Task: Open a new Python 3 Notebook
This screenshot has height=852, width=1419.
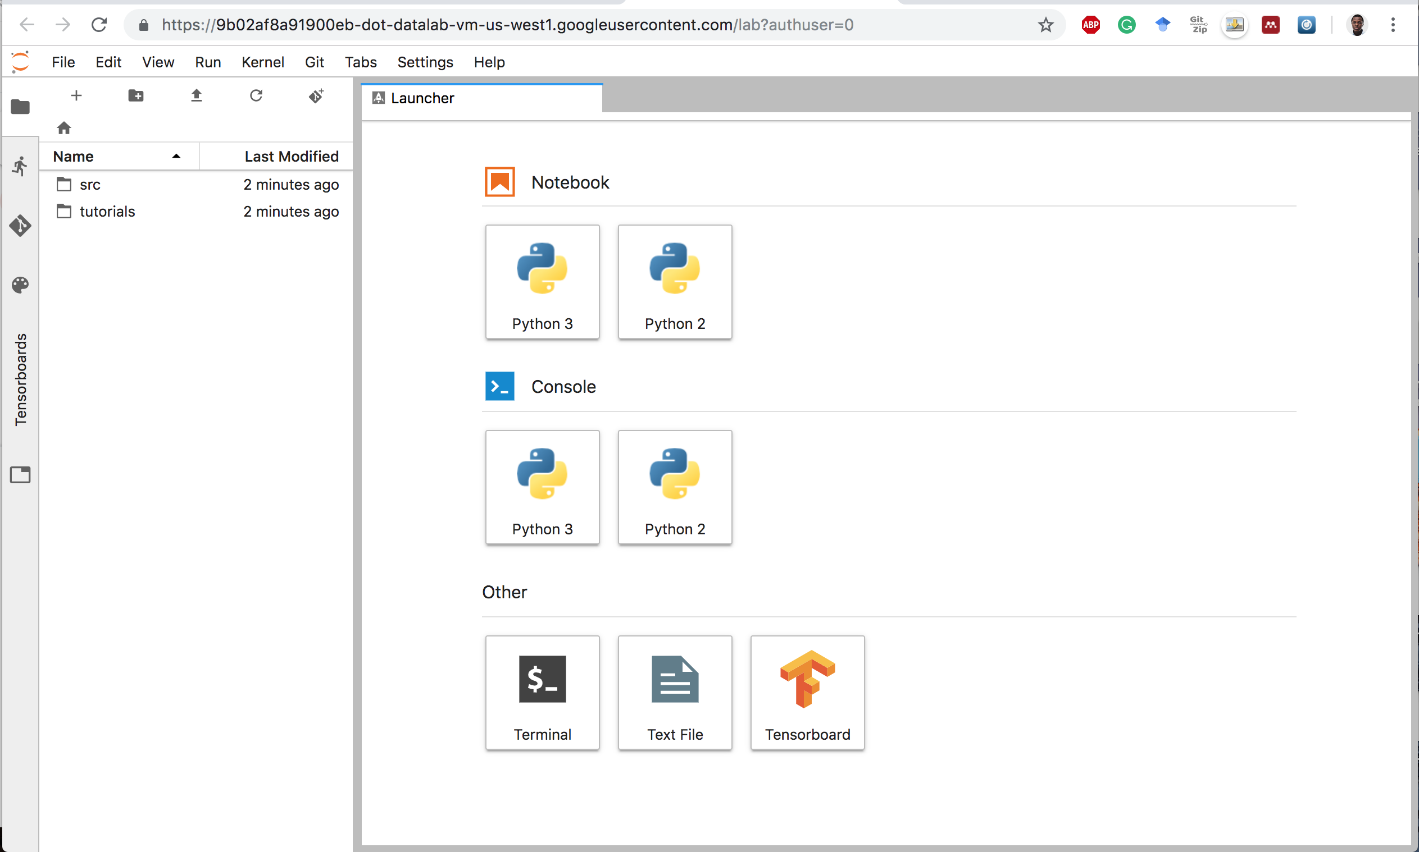Action: point(542,282)
